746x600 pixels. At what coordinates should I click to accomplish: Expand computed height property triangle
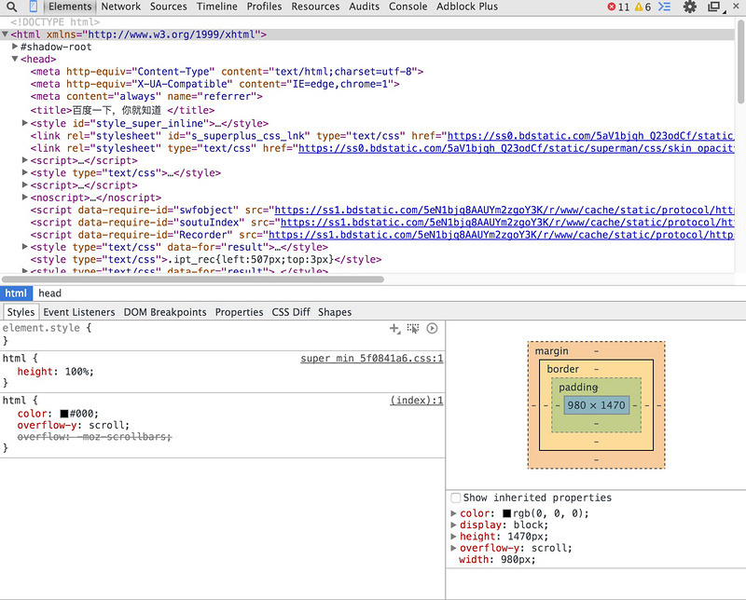(454, 537)
